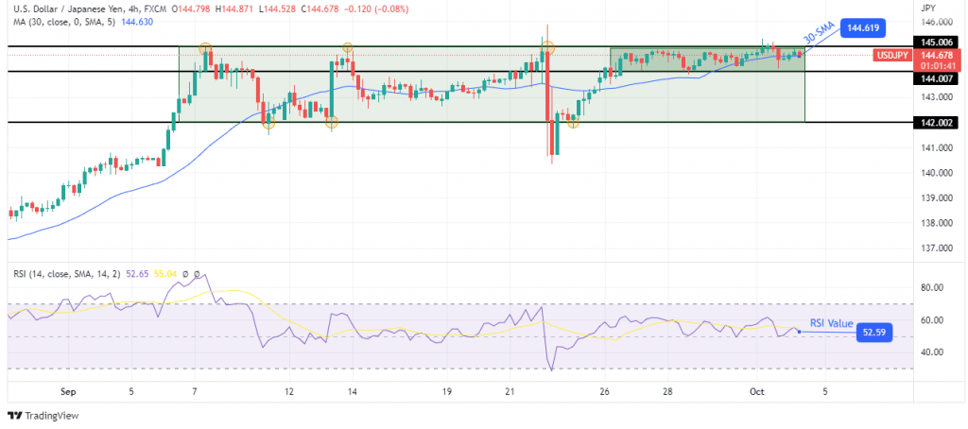Click the 12 date label on time axis
This screenshot has height=429, width=968.
coord(289,391)
